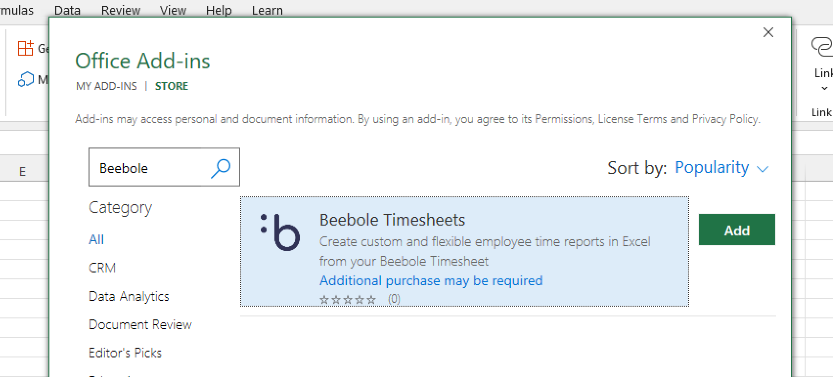Open Additional purchase may be required link
The height and width of the screenshot is (377, 833).
[431, 280]
